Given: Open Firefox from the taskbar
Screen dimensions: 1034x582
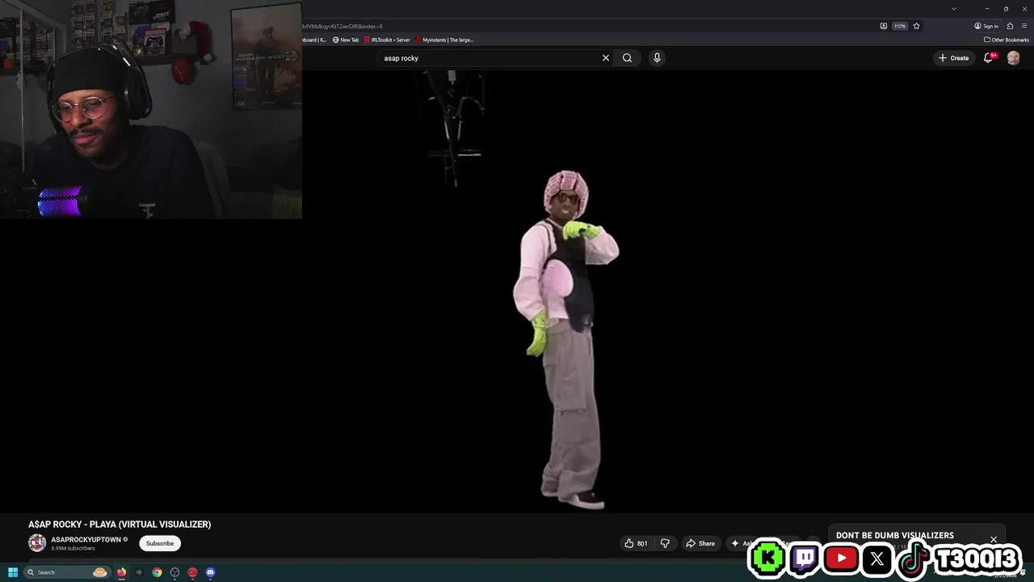Looking at the screenshot, I should (x=121, y=572).
